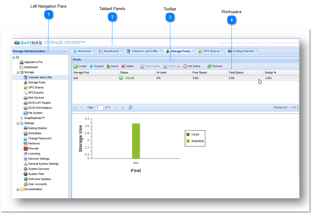
Task: Collapse the Settings tree node
Action: point(18,123)
